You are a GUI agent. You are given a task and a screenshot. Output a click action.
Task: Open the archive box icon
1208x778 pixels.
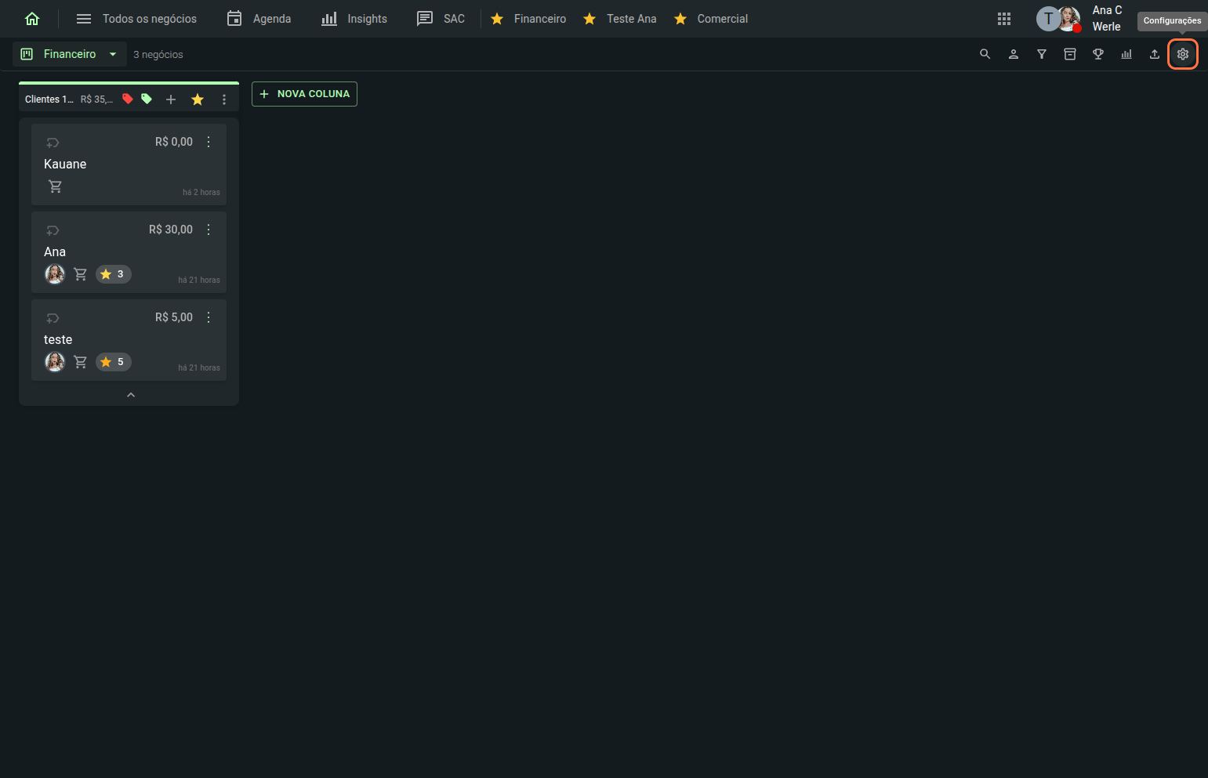click(1070, 54)
